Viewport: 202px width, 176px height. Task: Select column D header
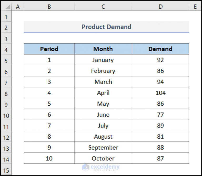click(x=160, y=7)
